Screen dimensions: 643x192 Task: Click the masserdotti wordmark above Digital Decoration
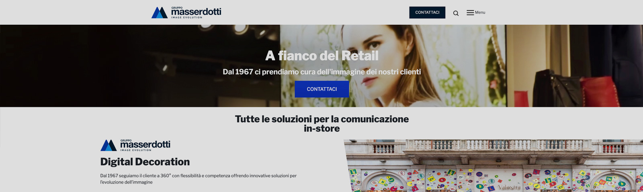pos(145,145)
